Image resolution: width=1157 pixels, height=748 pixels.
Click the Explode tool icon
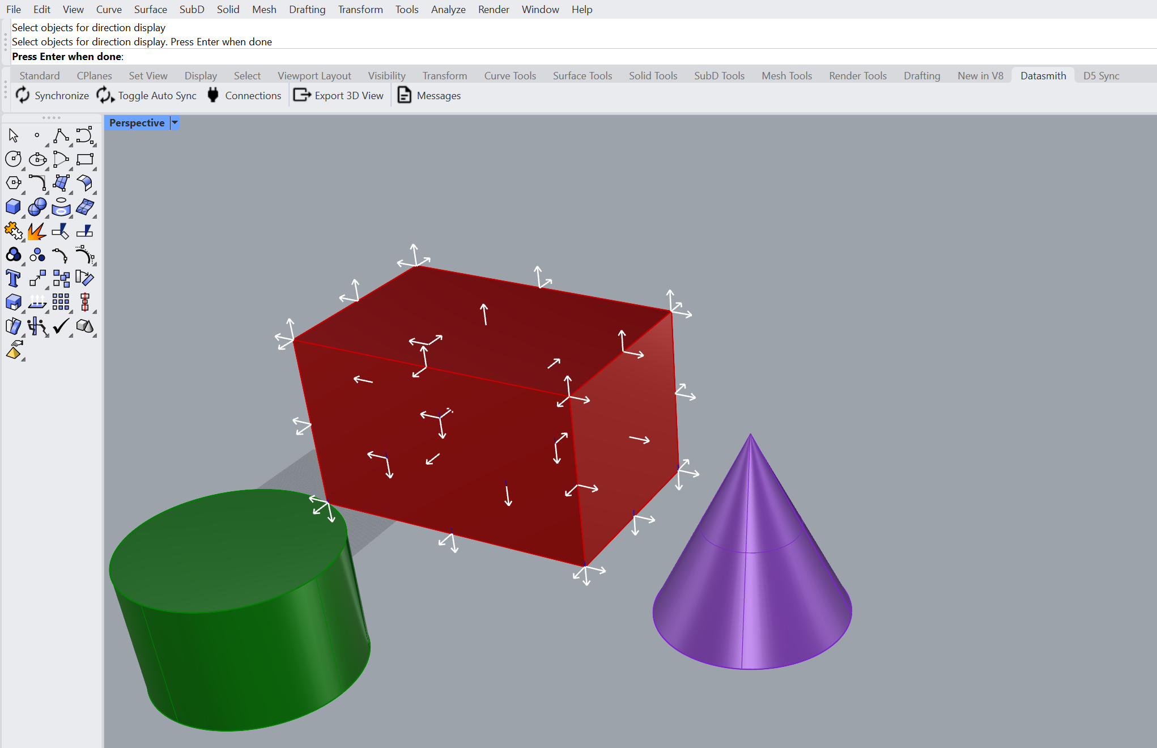(x=37, y=231)
